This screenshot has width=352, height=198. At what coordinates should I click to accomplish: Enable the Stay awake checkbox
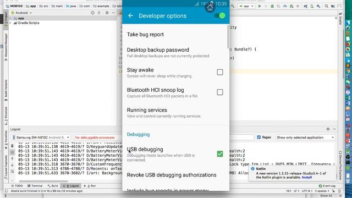click(x=220, y=72)
